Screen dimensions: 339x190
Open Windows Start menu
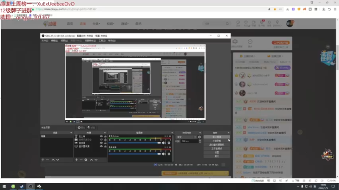pos(4,186)
